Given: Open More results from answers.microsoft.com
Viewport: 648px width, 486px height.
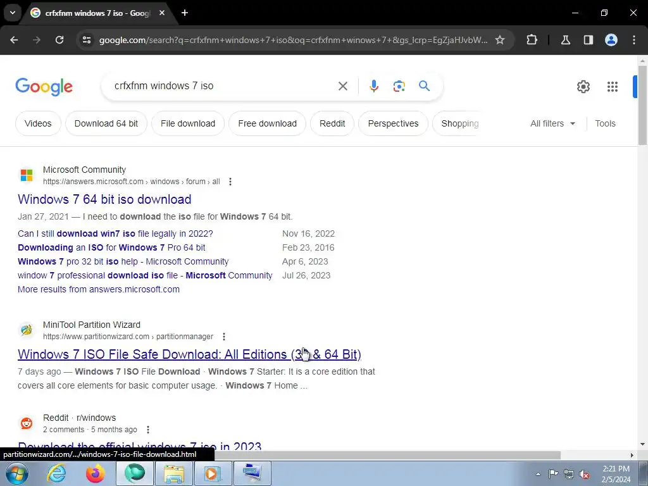Looking at the screenshot, I should coord(99,289).
